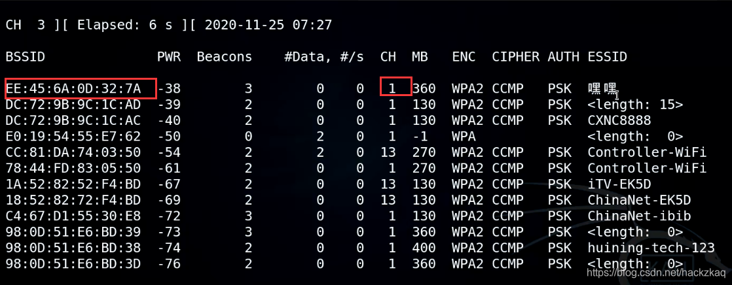Click the WPA encryption value on E0:19:54 row
The width and height of the screenshot is (732, 285).
pyautogui.click(x=464, y=137)
